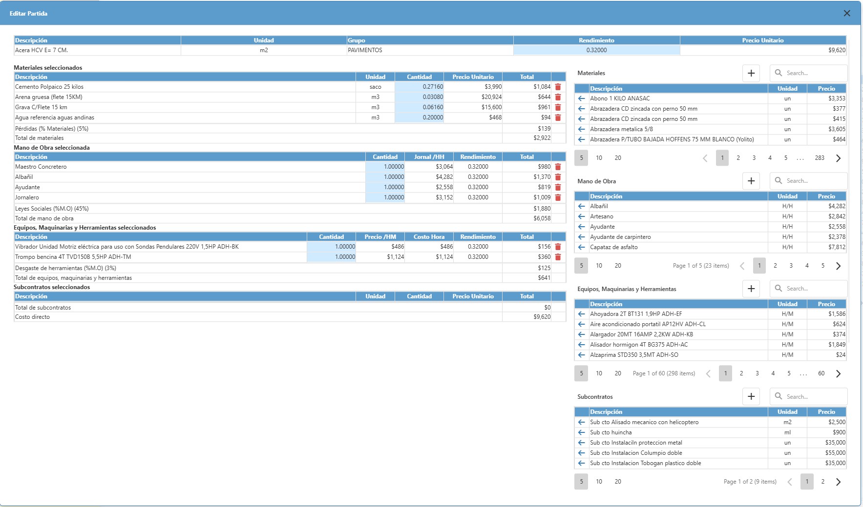
Task: Advance to next Subcontratos page
Action: 838,482
